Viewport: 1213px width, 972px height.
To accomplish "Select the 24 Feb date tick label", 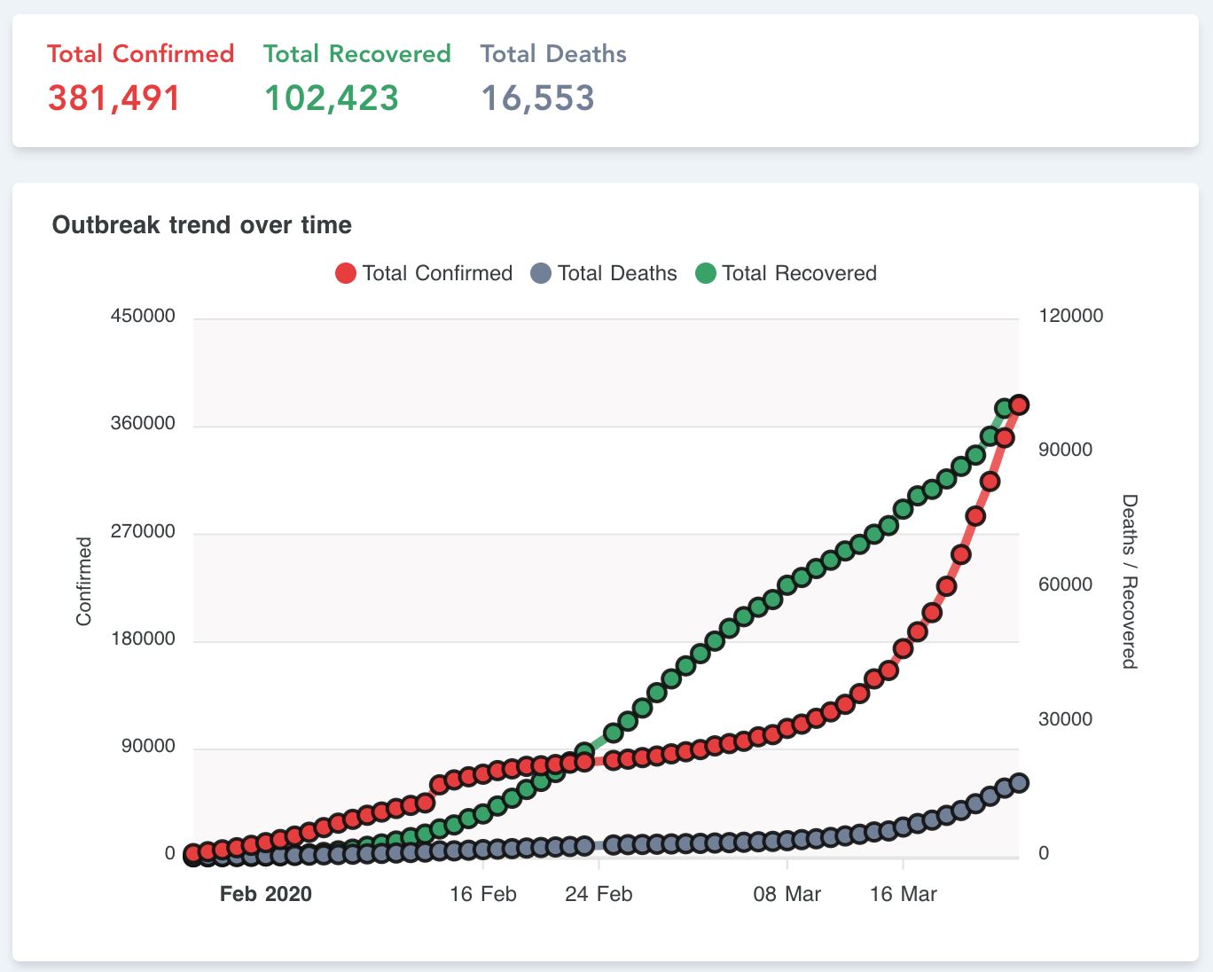I will point(599,894).
